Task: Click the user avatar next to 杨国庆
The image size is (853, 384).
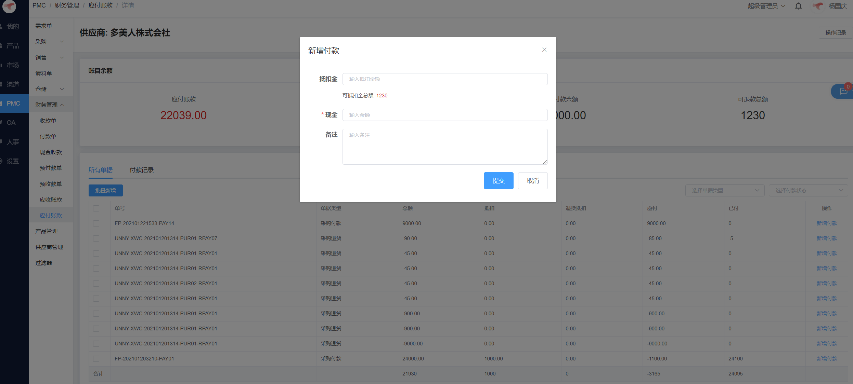Action: point(817,6)
